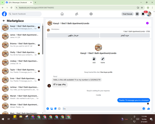Open Miriam conversation in list
Image resolution: width=155 pixels, height=124 pixels.
(21, 106)
